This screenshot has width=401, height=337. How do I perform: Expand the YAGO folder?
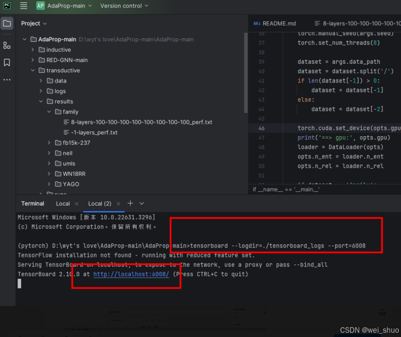[49, 184]
